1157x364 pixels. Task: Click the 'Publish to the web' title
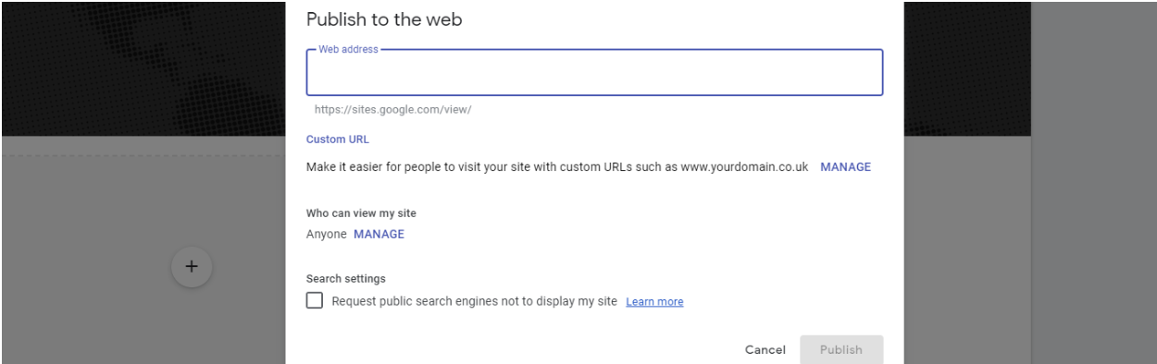(384, 19)
